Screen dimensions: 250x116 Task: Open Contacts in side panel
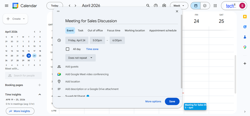pyautogui.click(x=245, y=37)
